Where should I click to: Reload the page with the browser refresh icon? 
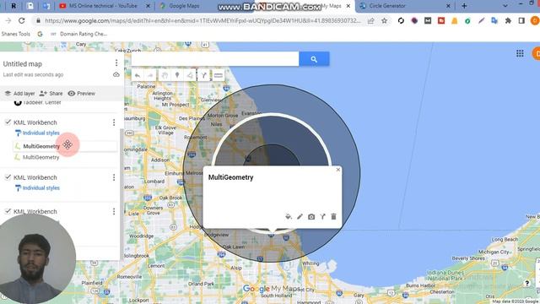(x=22, y=20)
